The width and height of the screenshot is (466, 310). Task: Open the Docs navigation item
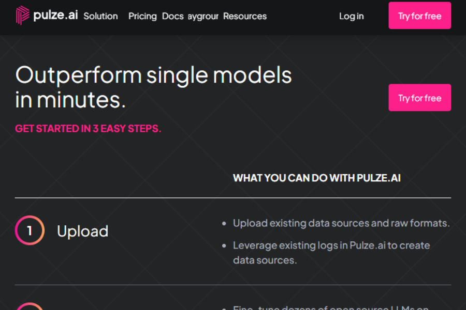(x=172, y=16)
